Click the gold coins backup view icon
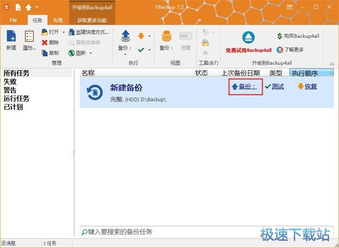 tap(166, 36)
